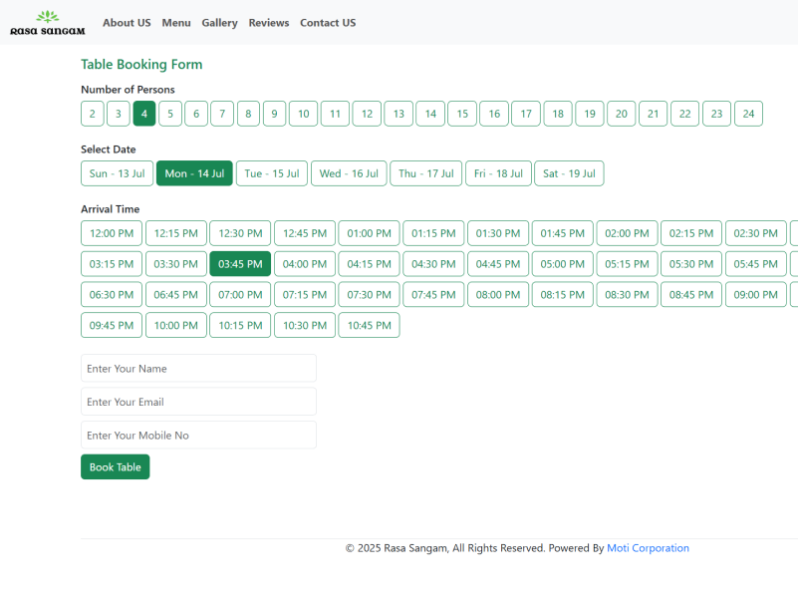Click the Enter Your Mobile No field
The image size is (798, 598).
coord(198,436)
